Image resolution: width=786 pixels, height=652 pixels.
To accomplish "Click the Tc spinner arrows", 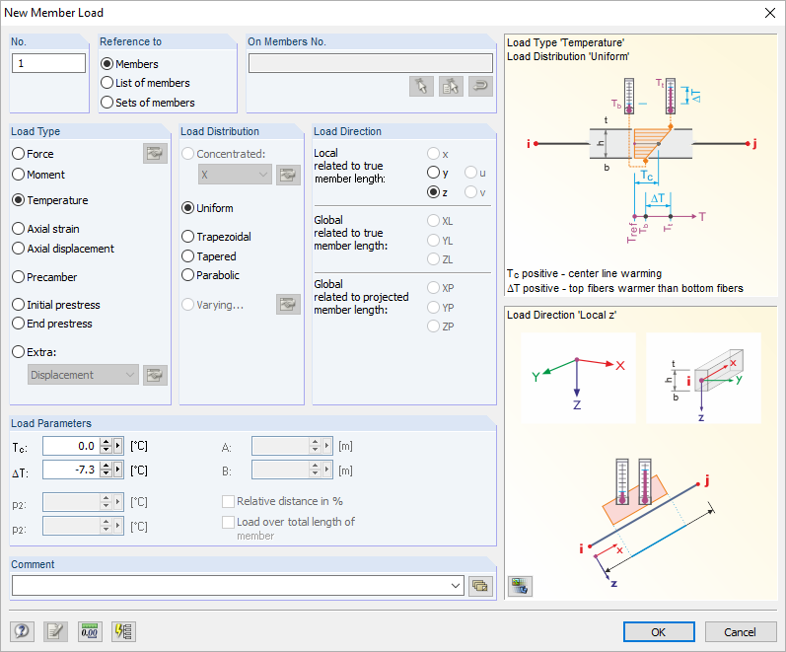I will (x=106, y=446).
